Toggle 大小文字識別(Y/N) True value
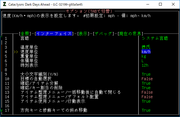The width and height of the screenshot is (180, 117). pos(146,74)
